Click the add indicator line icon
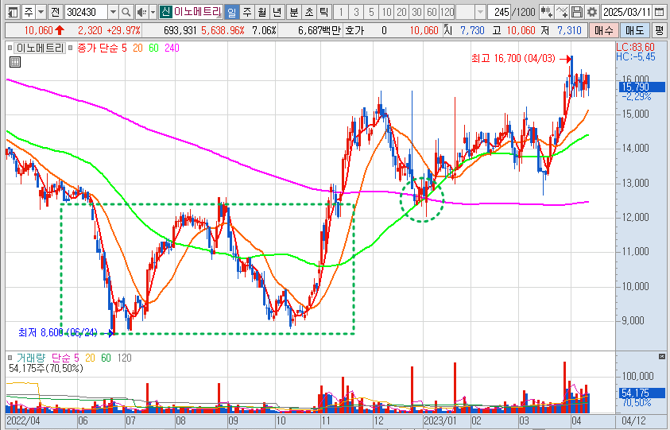The width and height of the screenshot is (670, 430). [562, 12]
